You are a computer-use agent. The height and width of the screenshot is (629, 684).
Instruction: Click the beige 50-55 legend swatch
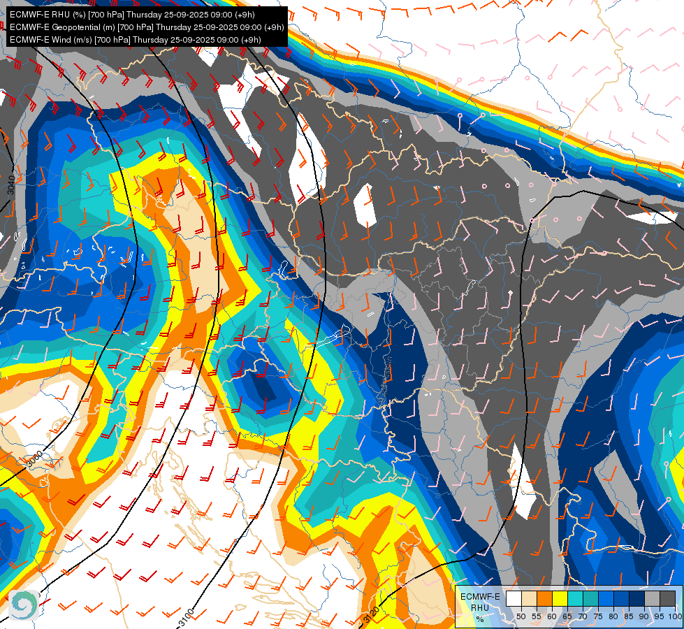pyautogui.click(x=529, y=598)
